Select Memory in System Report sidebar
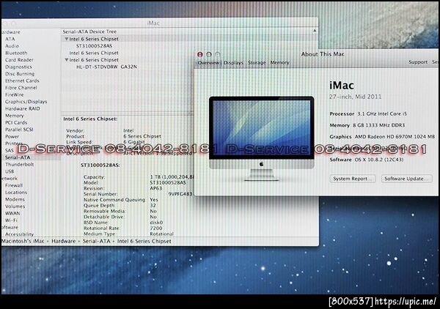The height and width of the screenshot is (309, 440). [x=15, y=116]
